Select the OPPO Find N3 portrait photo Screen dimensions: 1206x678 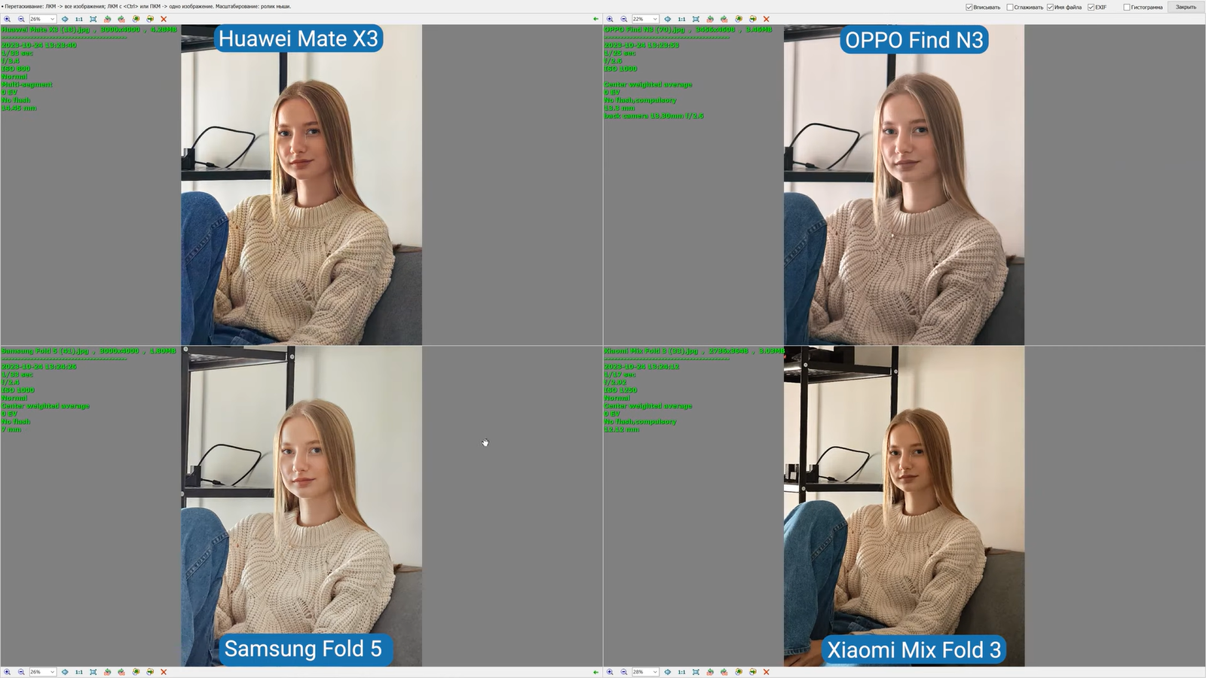(x=904, y=185)
